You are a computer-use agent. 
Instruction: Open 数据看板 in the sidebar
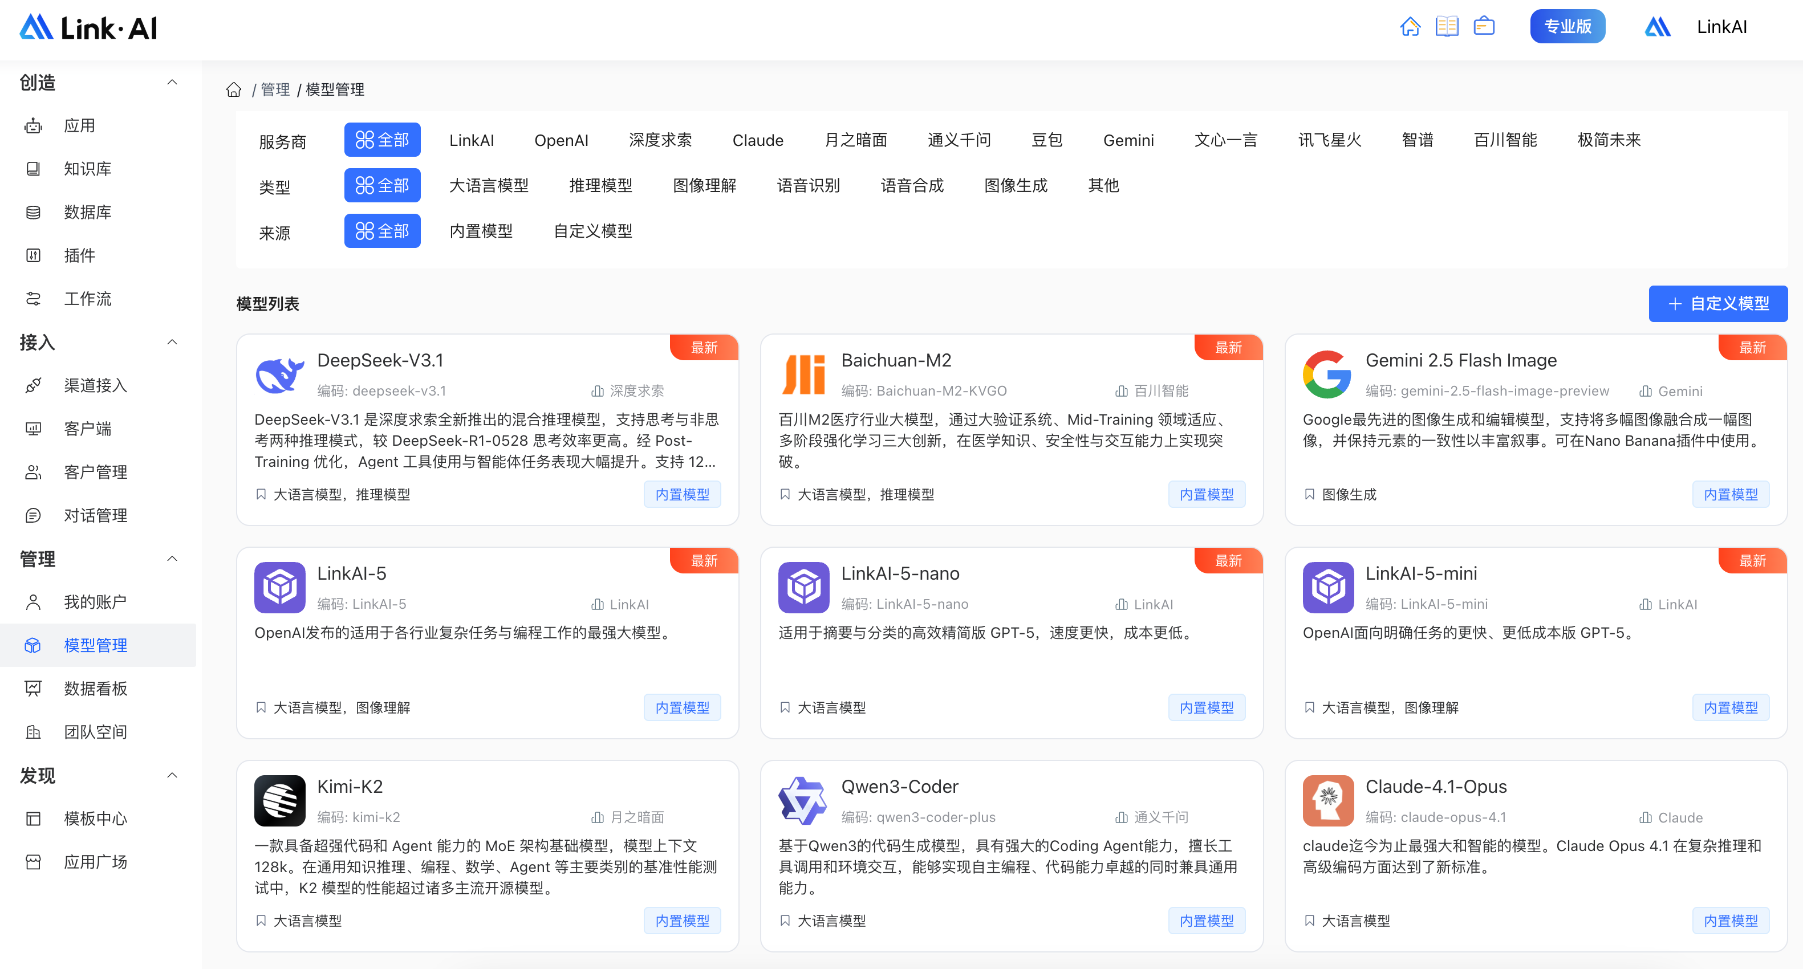pos(98,689)
